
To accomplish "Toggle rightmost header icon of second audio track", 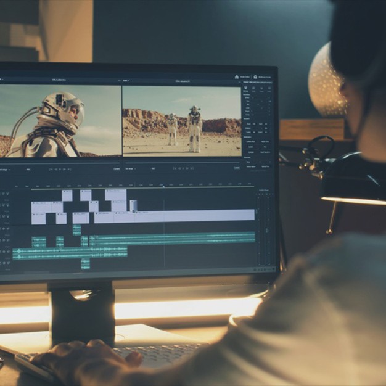I will tap(9, 240).
